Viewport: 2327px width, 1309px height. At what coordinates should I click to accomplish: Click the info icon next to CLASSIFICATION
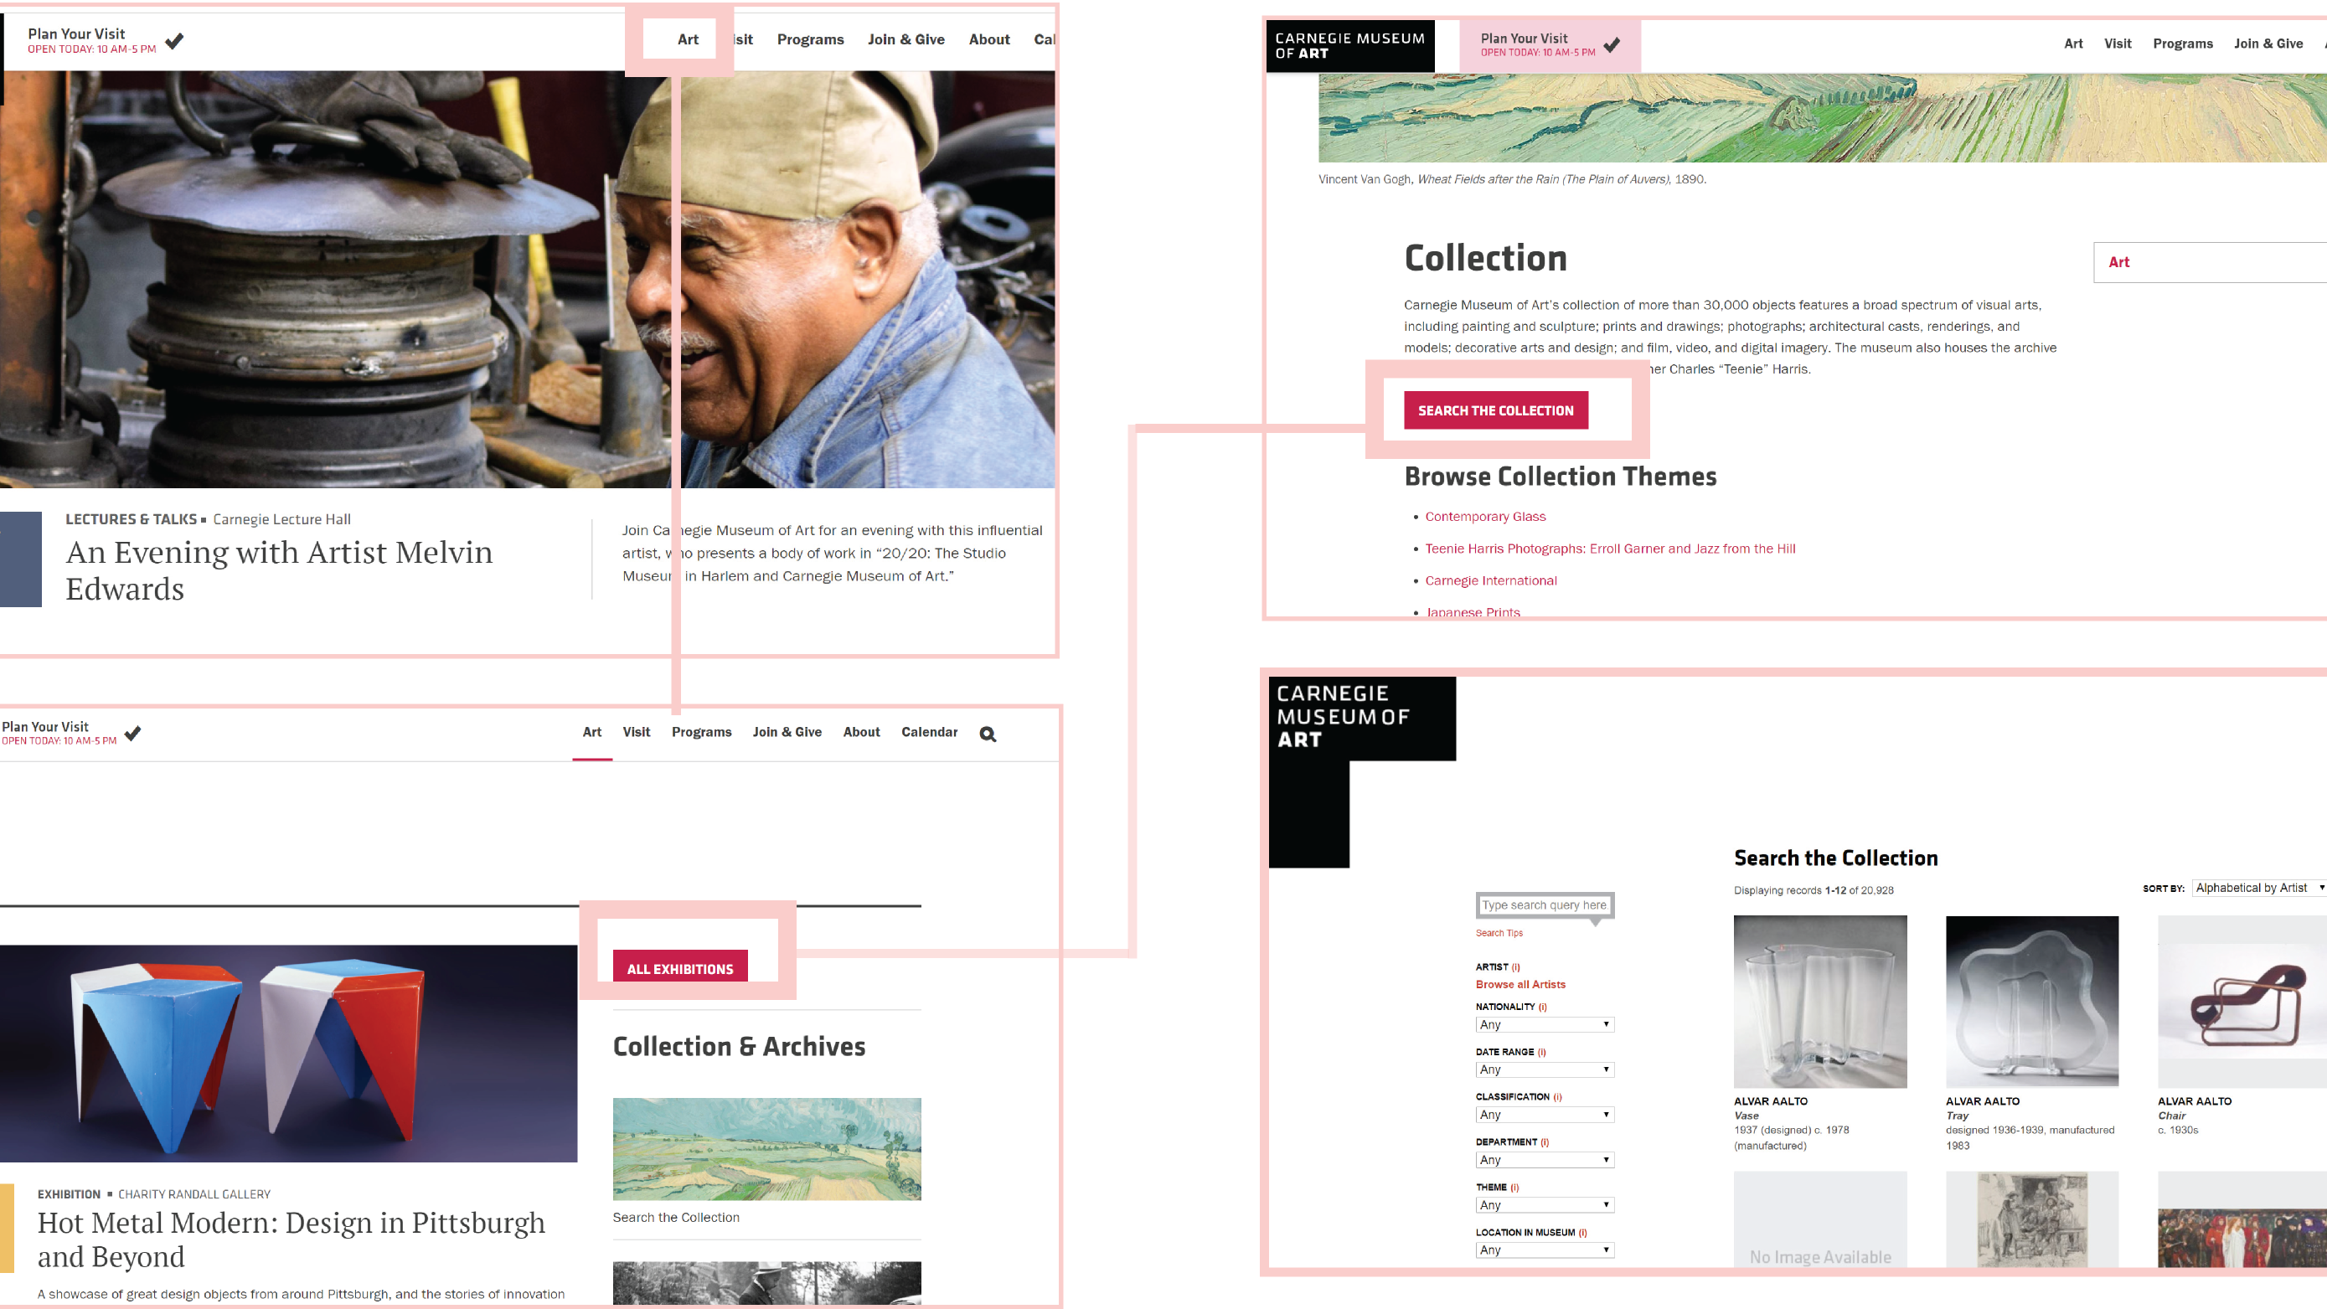pyautogui.click(x=1557, y=1098)
